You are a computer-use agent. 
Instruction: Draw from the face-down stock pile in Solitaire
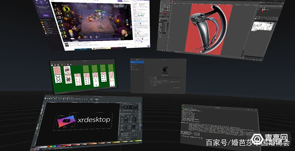click(x=57, y=70)
